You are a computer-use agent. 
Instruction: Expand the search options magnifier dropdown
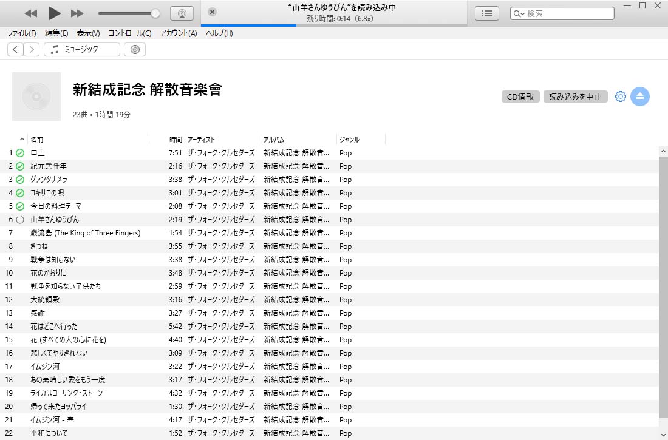[x=519, y=13]
